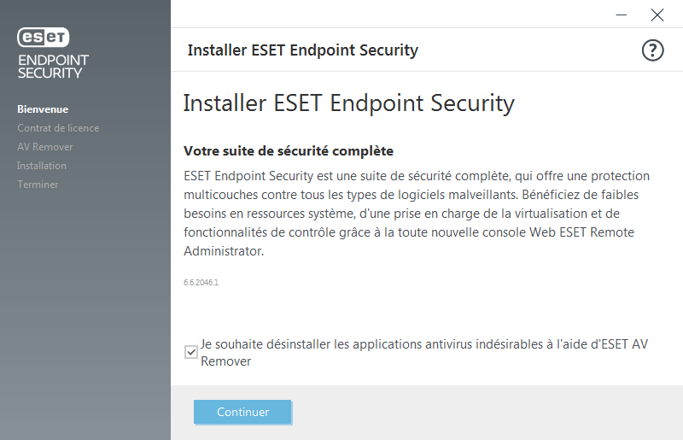Go to Contrat de licence step
The height and width of the screenshot is (440, 683).
point(58,128)
